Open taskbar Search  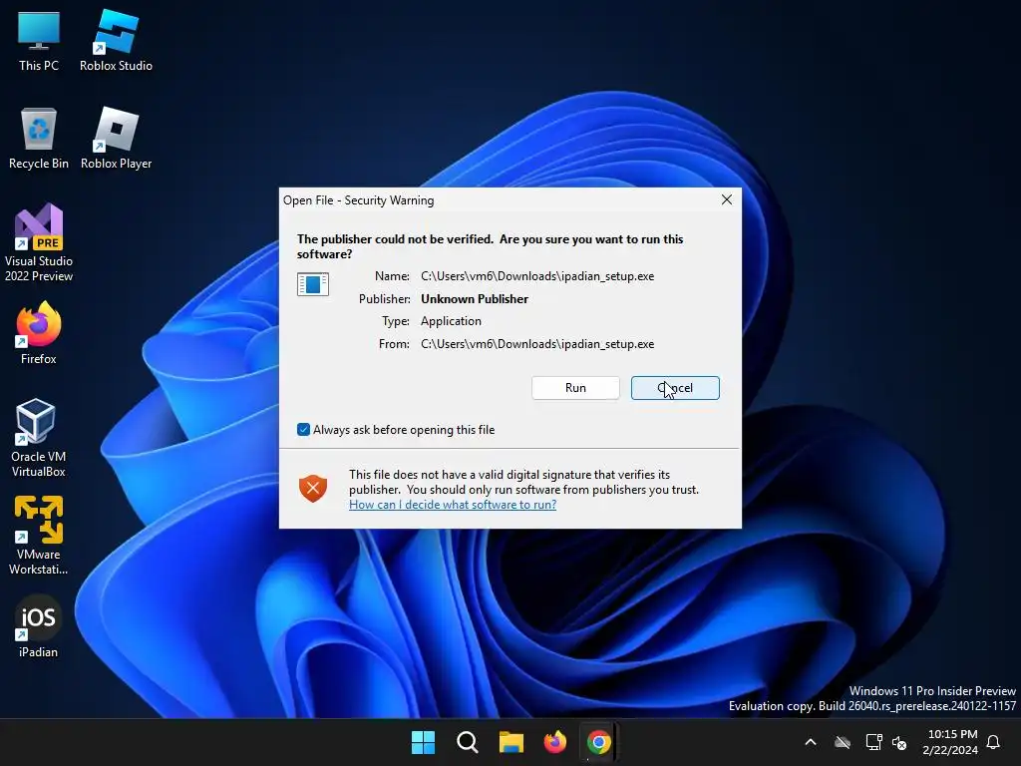(467, 742)
